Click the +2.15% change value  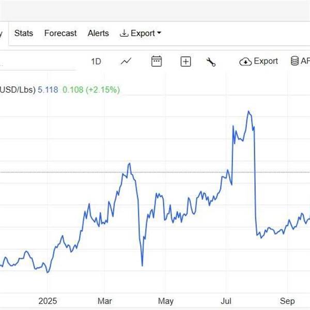tap(102, 89)
